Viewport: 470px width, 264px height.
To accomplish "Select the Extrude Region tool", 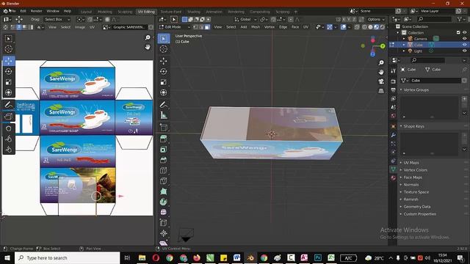I will click(163, 139).
